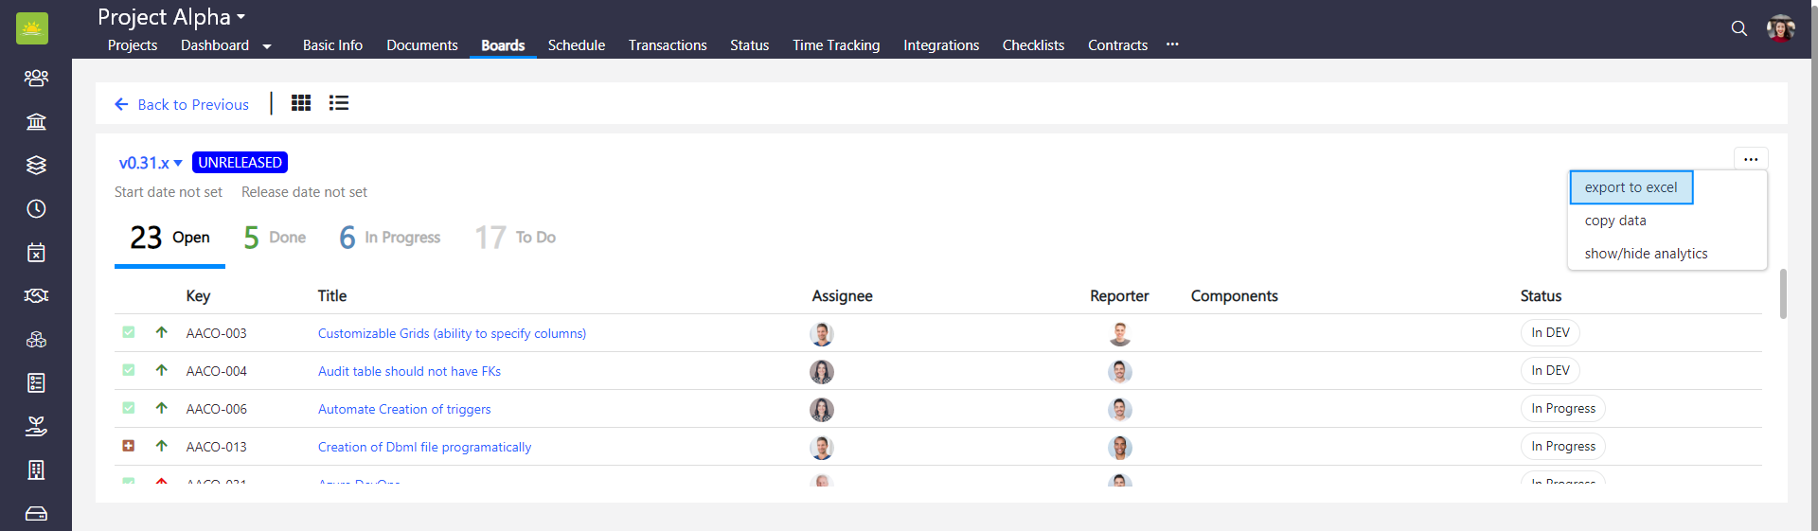1818x531 pixels.
Task: Switch to the Schedule tab
Action: [576, 45]
